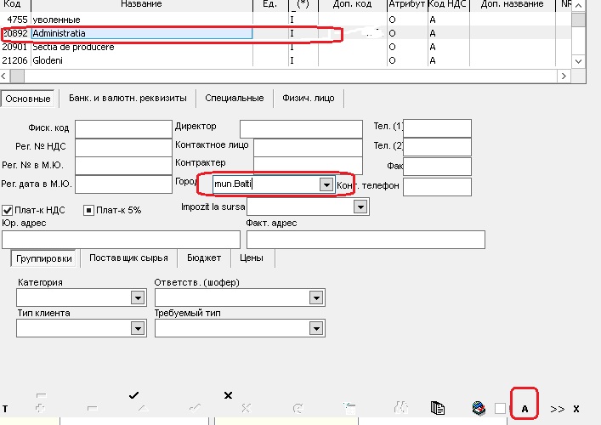Click the Контактное лицо input field

(309, 148)
